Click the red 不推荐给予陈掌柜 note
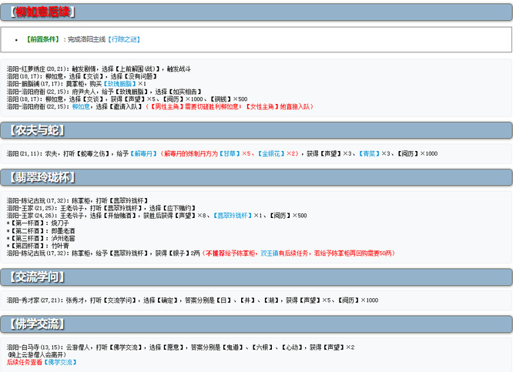513x372 pixels. [x=230, y=253]
